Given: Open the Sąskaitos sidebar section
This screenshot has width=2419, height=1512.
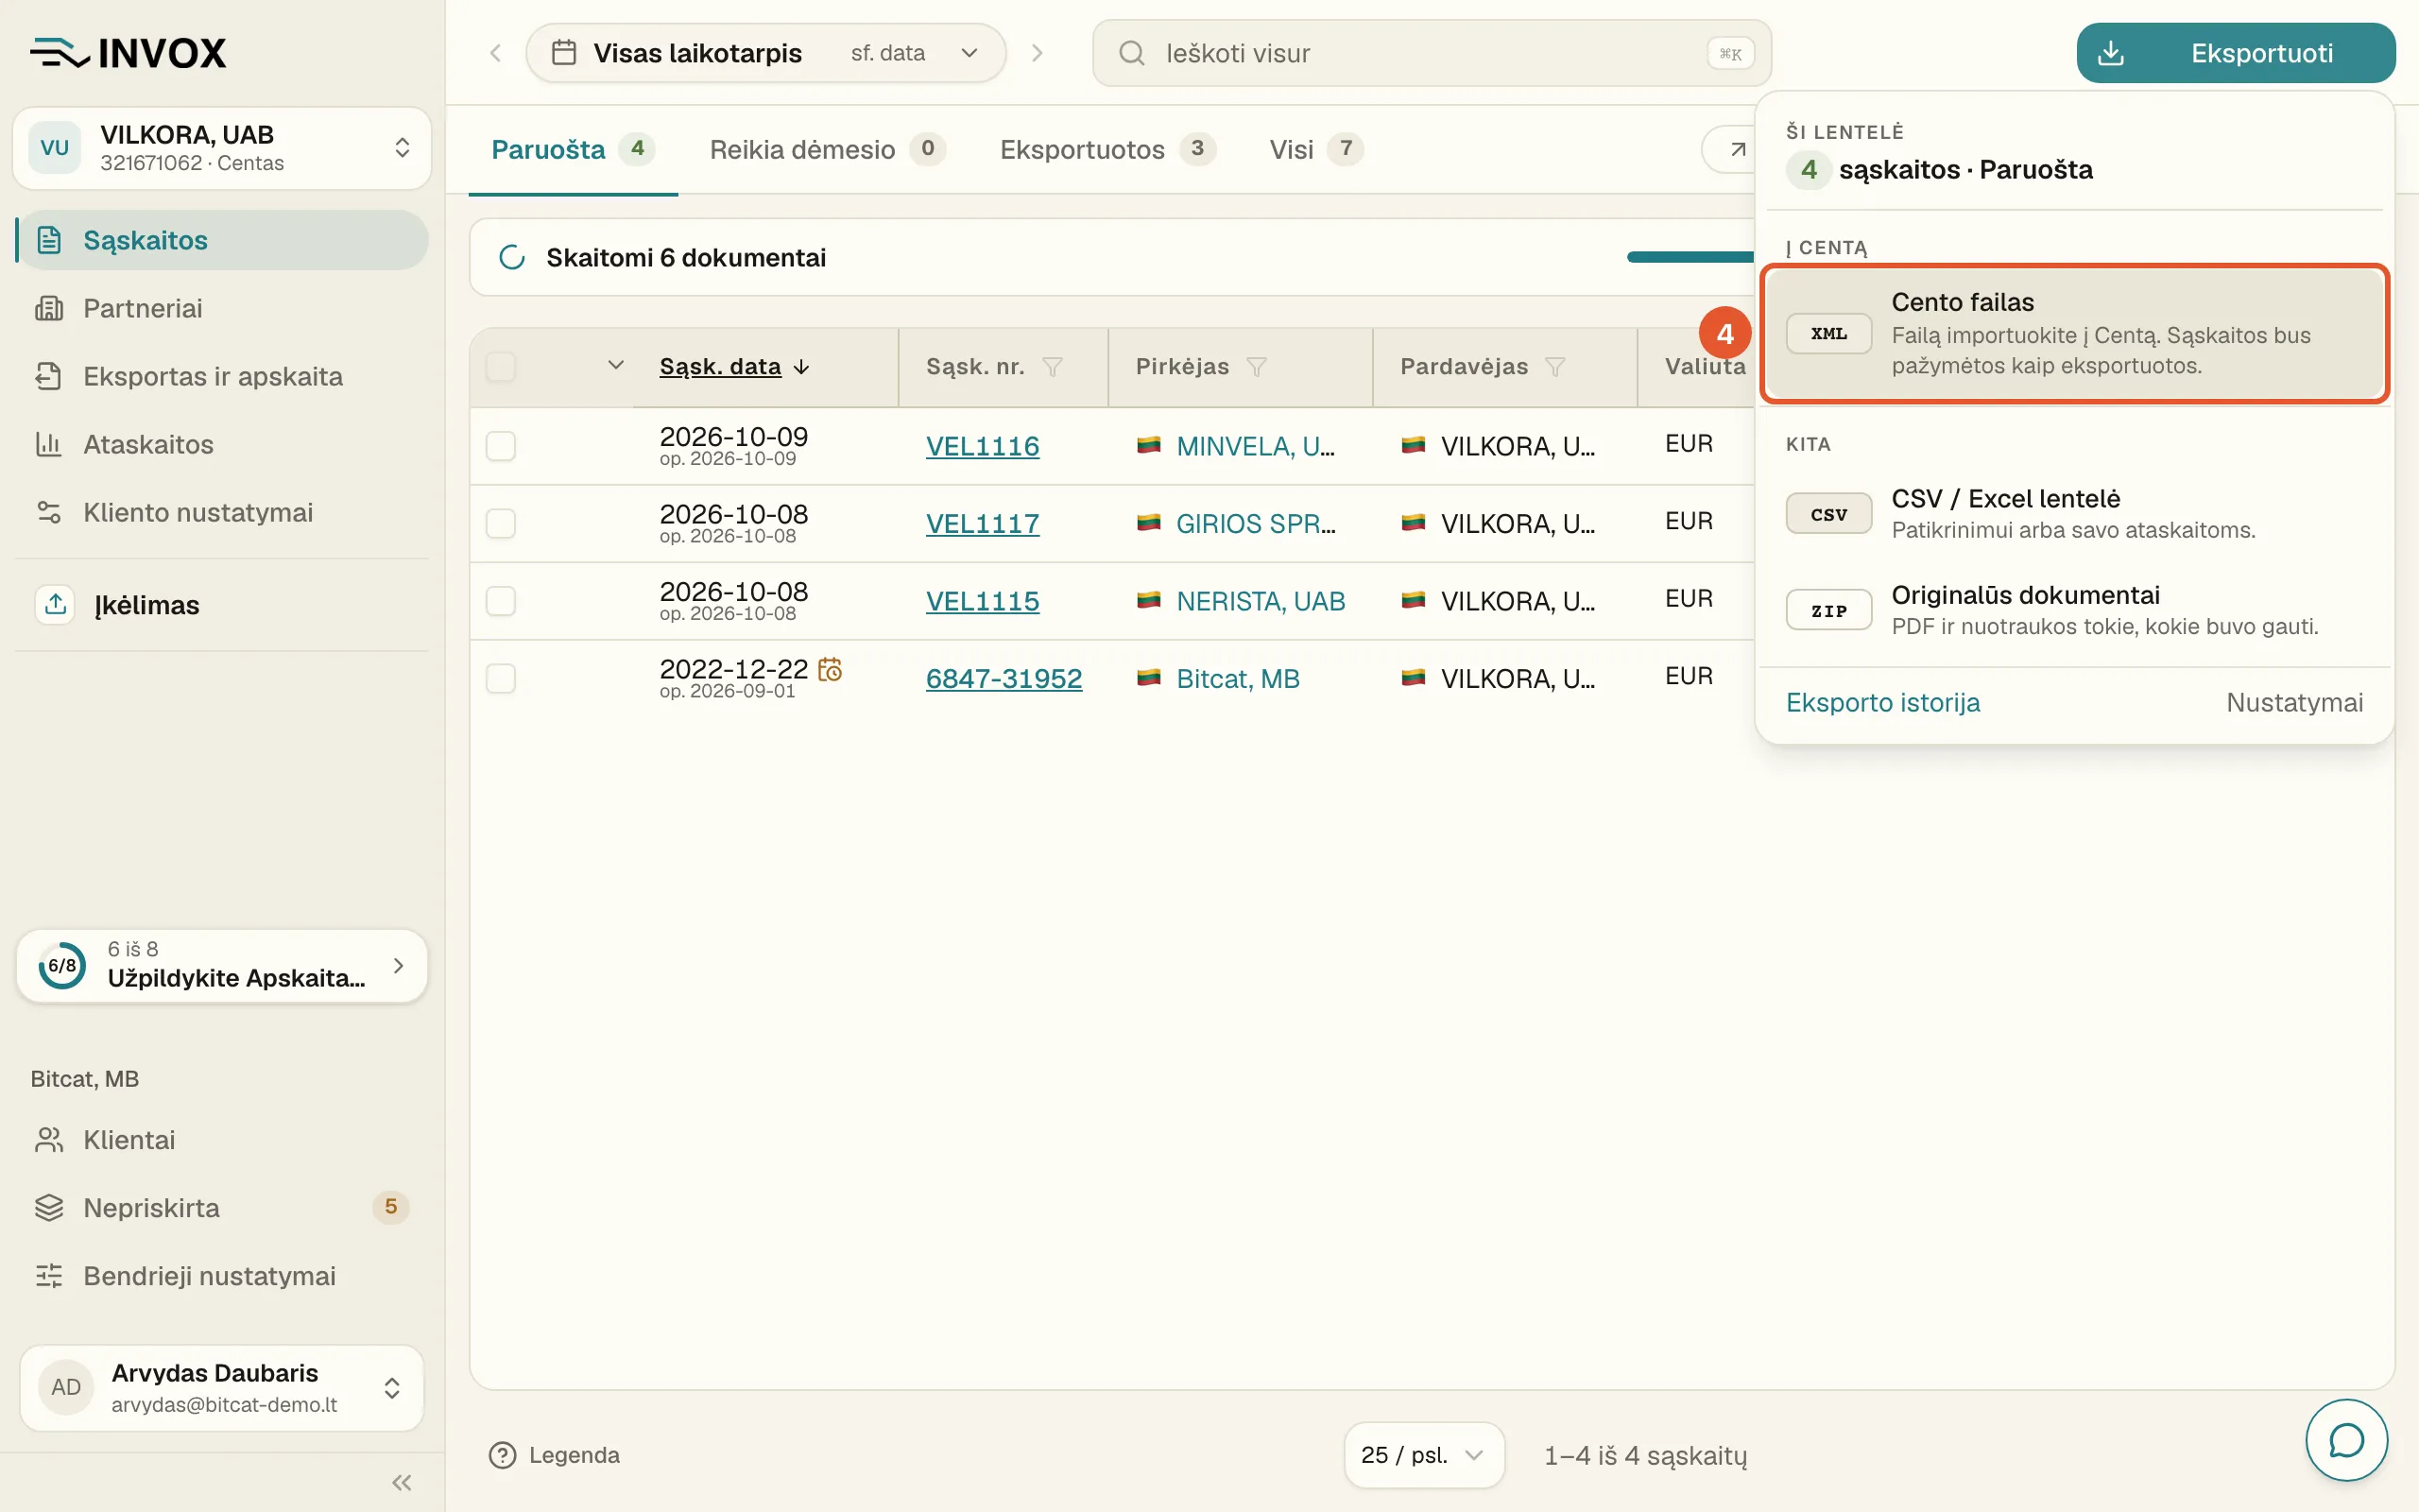Looking at the screenshot, I should (222, 240).
